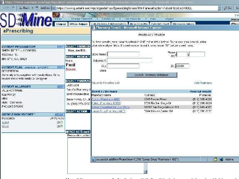
Task: Click the Egg Allergy entry
Action: (x=9, y=94)
